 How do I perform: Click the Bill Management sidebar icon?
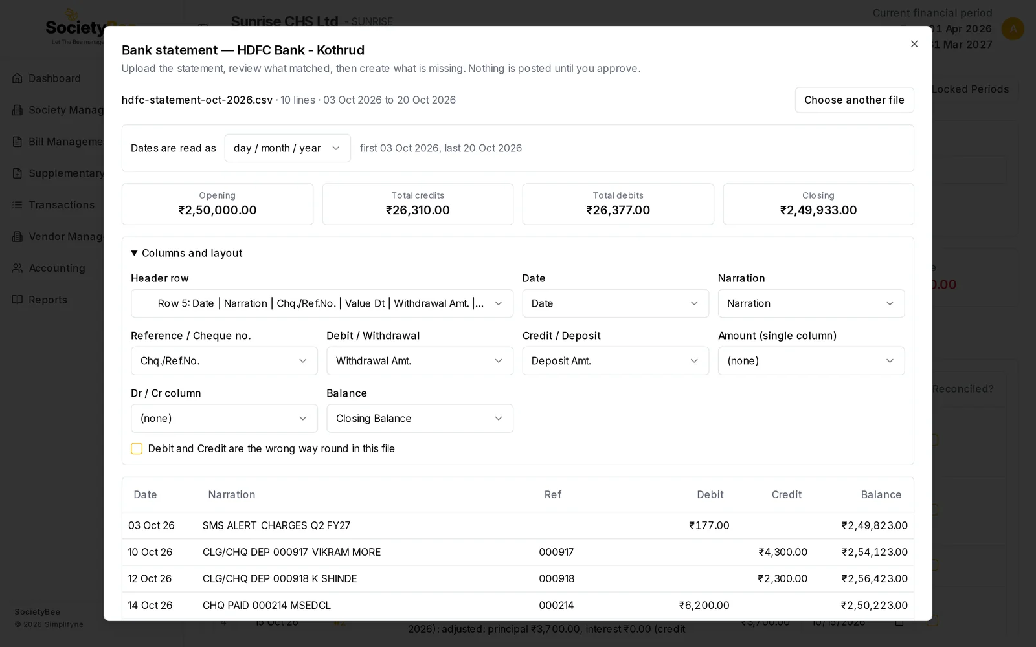[x=17, y=142]
